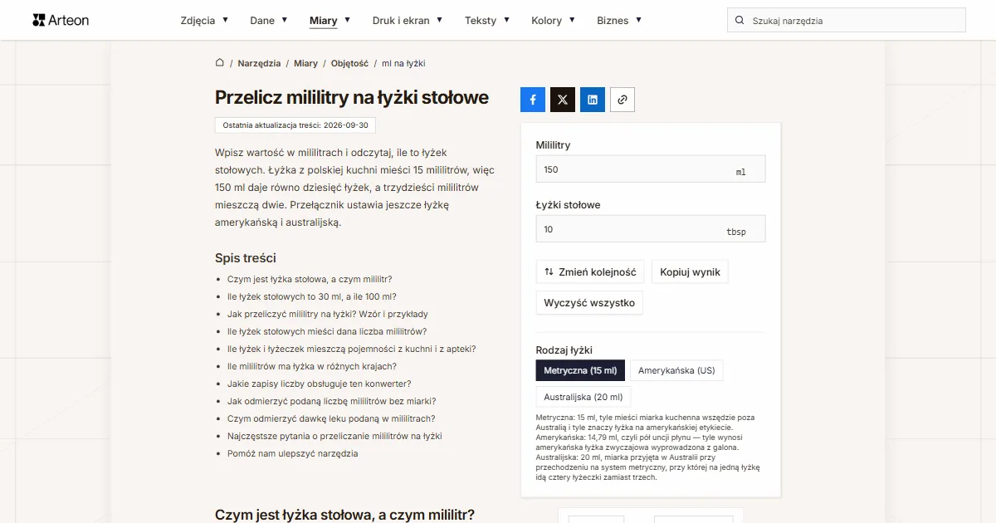Screen dimensions: 996x523
Task: Share page on X
Action: point(563,100)
